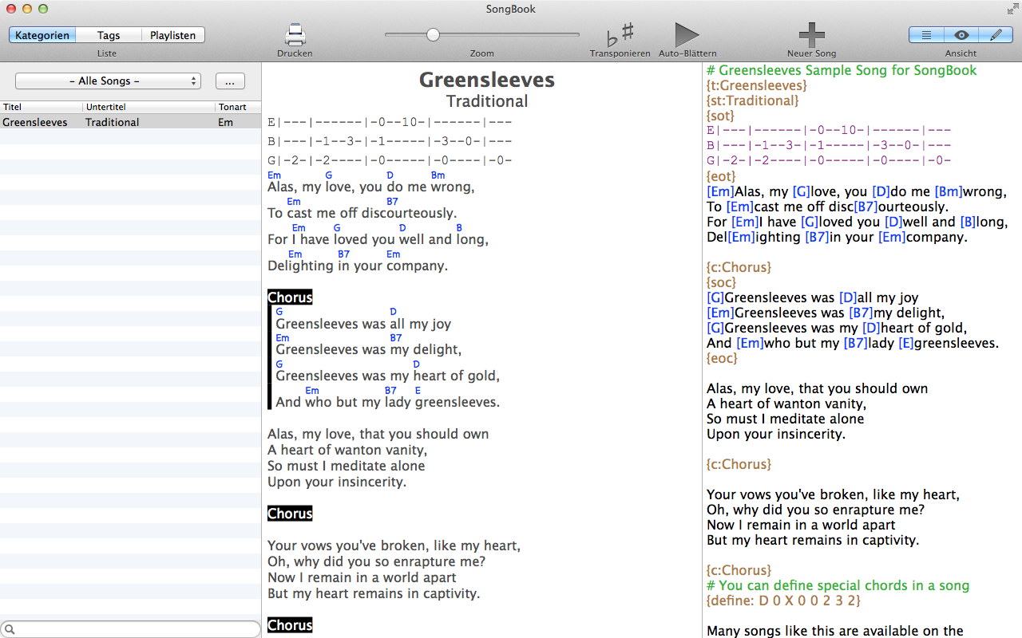1022x638 pixels.
Task: Select the Greensleeves song row
Action: [130, 122]
